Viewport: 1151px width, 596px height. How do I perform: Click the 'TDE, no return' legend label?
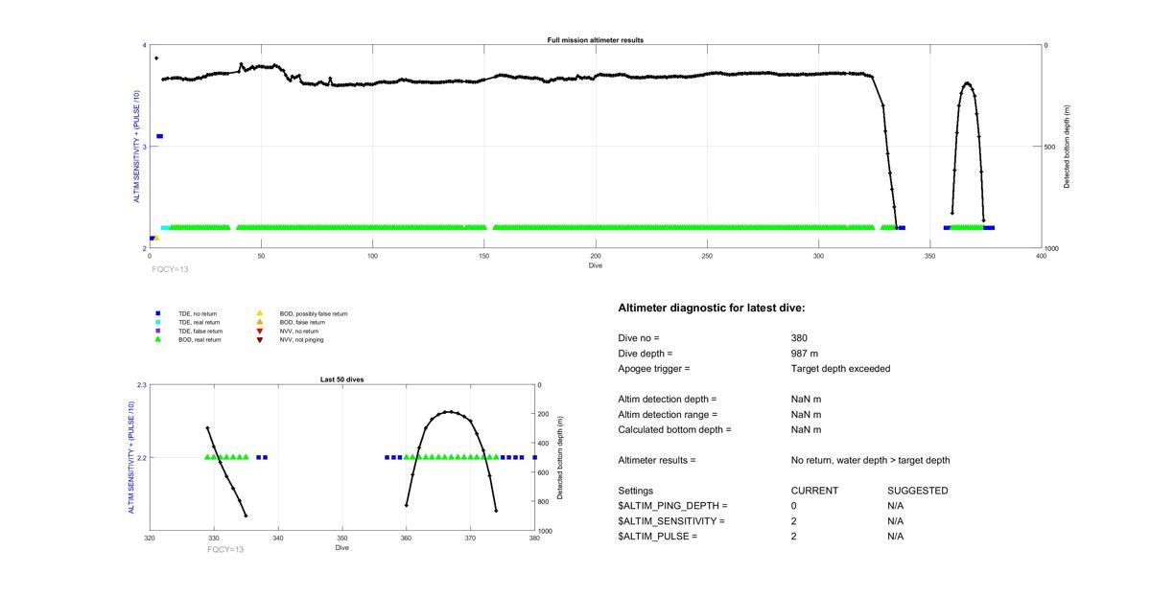coord(199,313)
